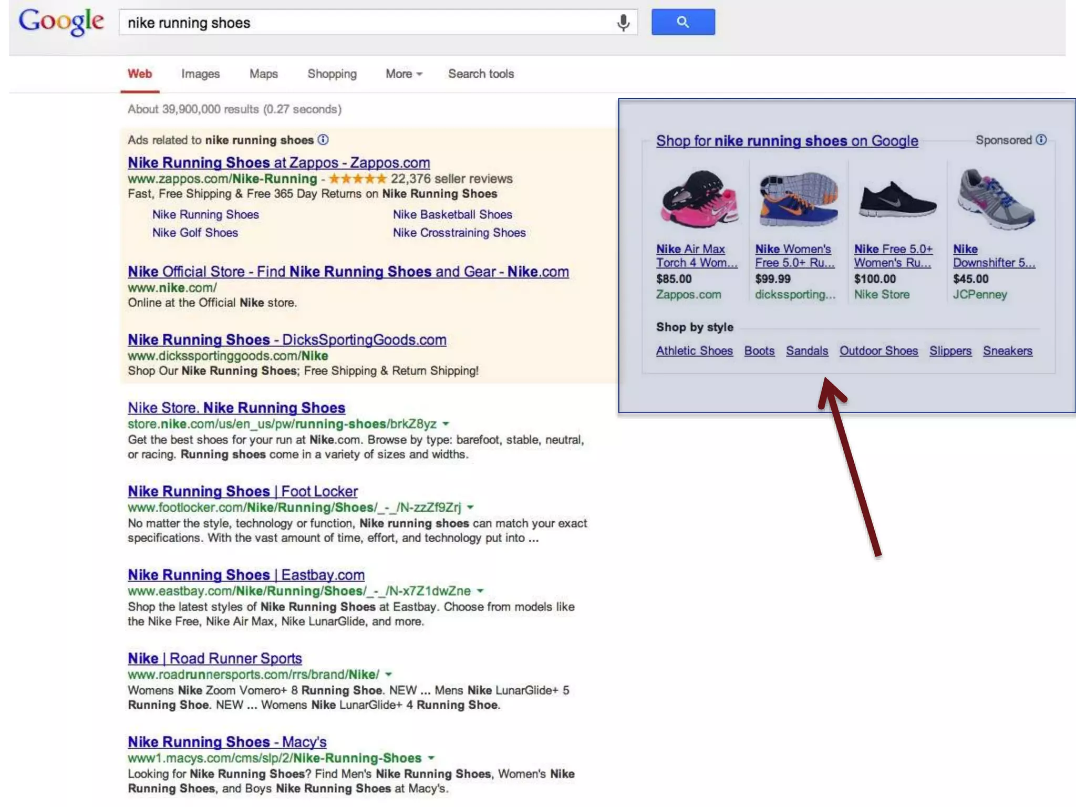Click inside the search query text field
This screenshot has height=807, width=1076.
[x=368, y=23]
